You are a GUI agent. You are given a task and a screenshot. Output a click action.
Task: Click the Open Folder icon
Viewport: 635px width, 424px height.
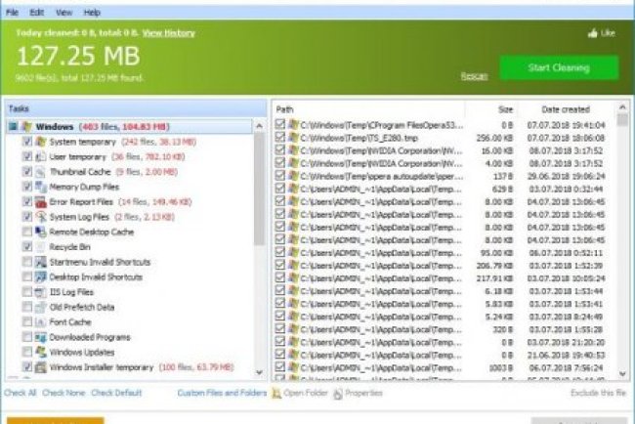pos(276,393)
